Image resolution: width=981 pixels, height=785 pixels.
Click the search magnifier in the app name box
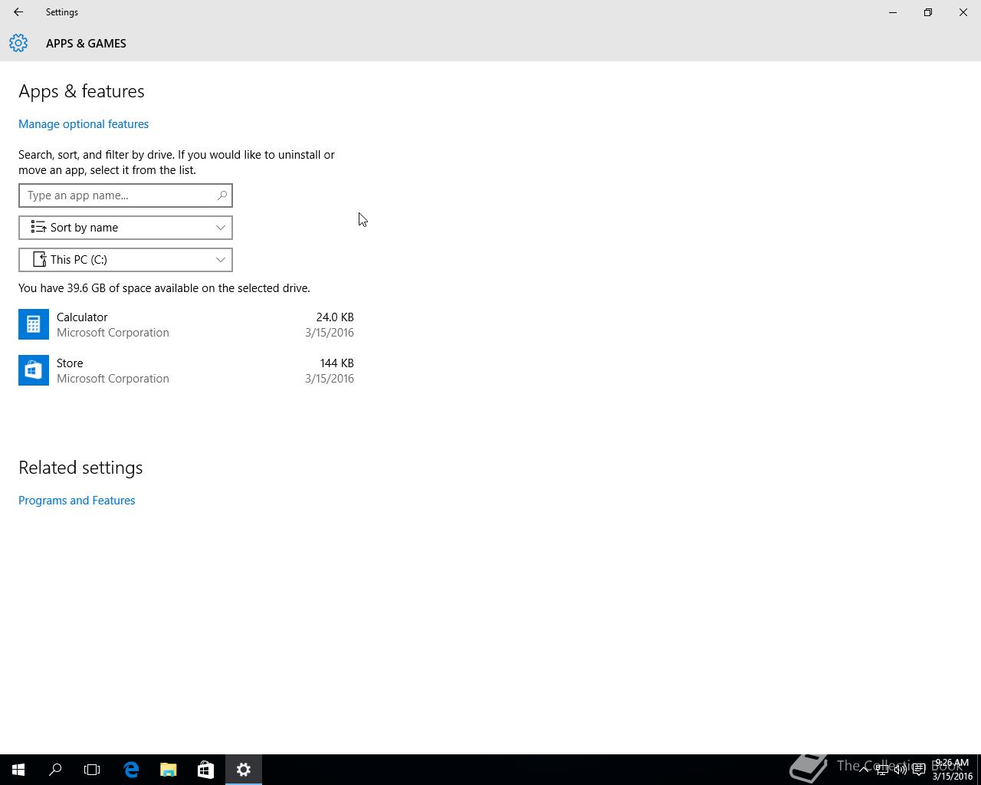tap(222, 195)
